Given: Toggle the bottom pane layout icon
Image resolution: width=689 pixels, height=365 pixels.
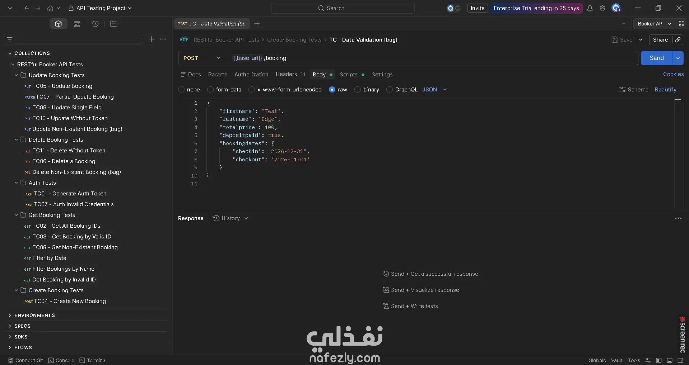Looking at the screenshot, I should click(x=670, y=360).
